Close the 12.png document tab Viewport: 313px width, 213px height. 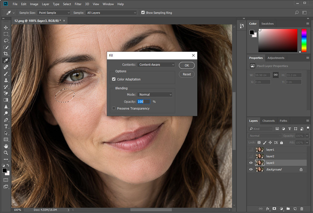pyautogui.click(x=64, y=21)
